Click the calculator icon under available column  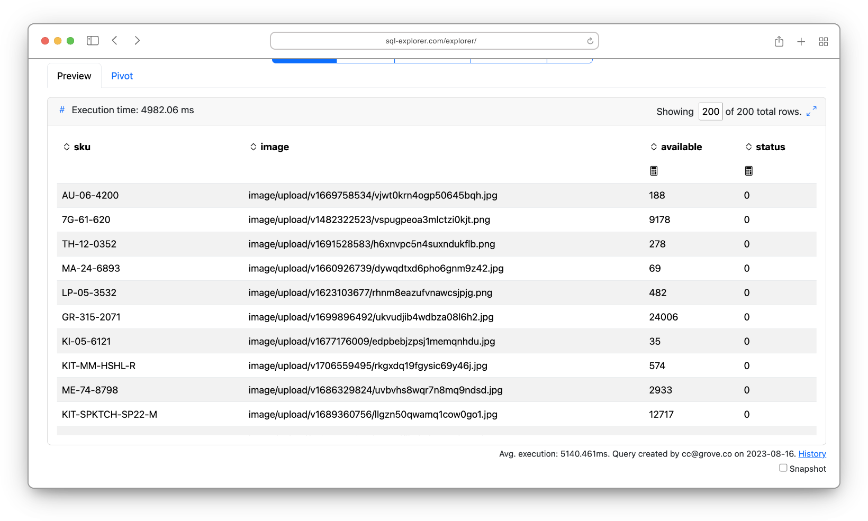pyautogui.click(x=654, y=171)
